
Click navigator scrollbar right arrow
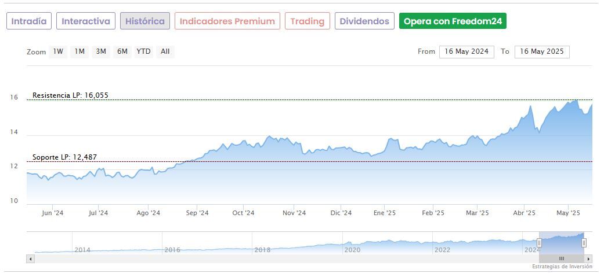(588, 258)
